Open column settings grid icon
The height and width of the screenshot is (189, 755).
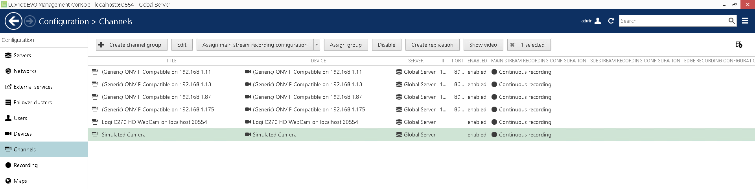point(739,45)
